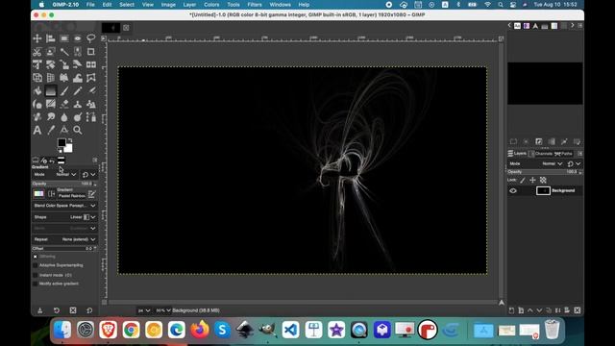Select the Gradient tool
The width and height of the screenshot is (615, 346).
click(x=51, y=91)
